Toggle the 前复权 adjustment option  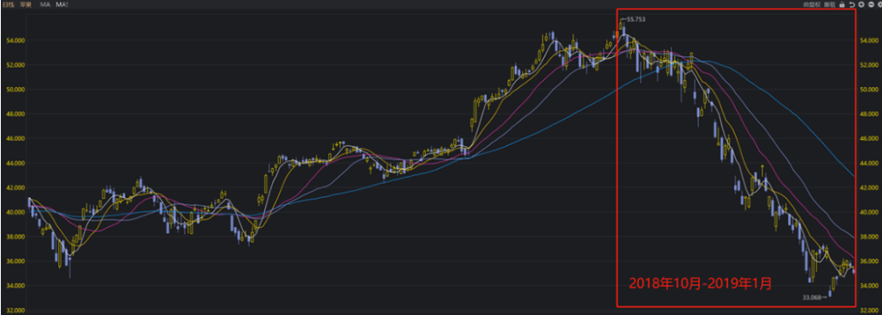[x=812, y=4]
